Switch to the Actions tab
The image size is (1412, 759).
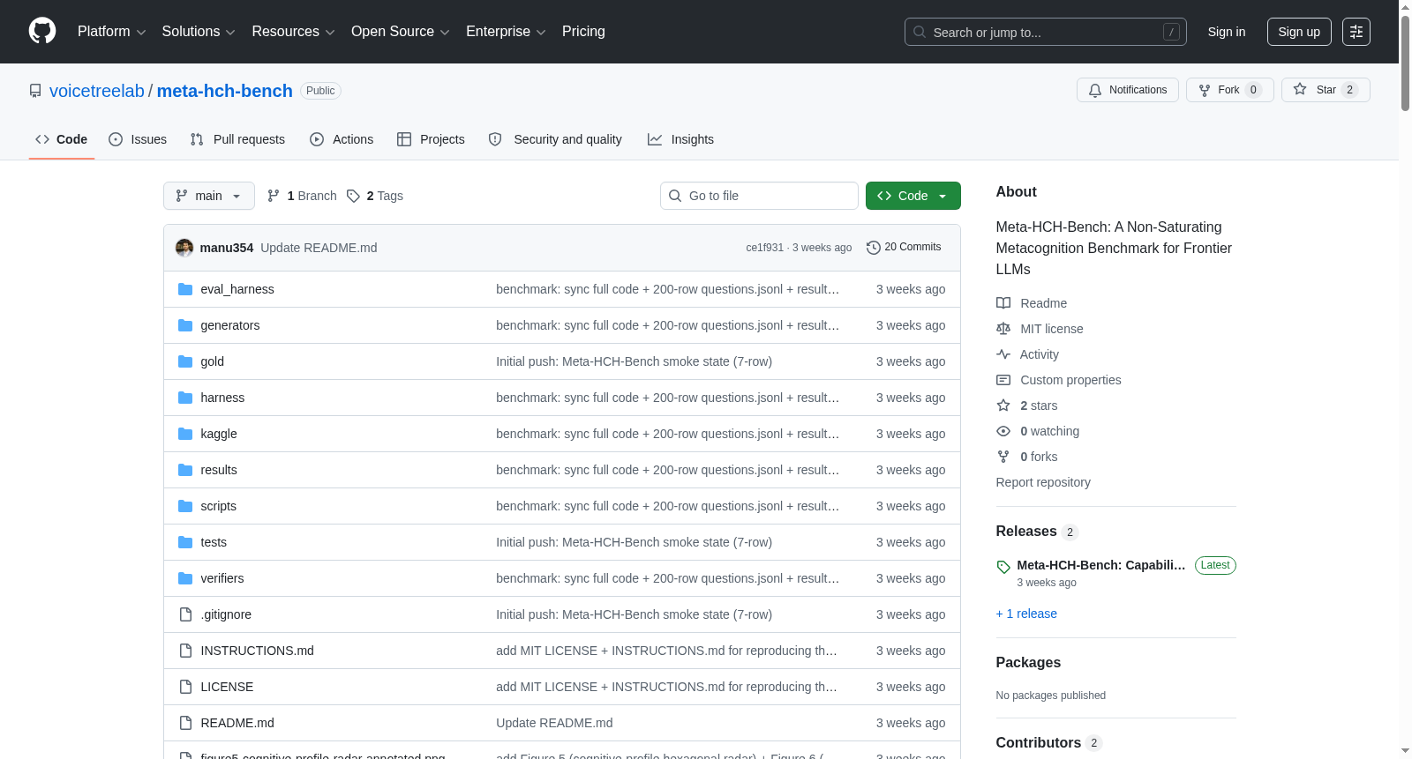coord(342,139)
